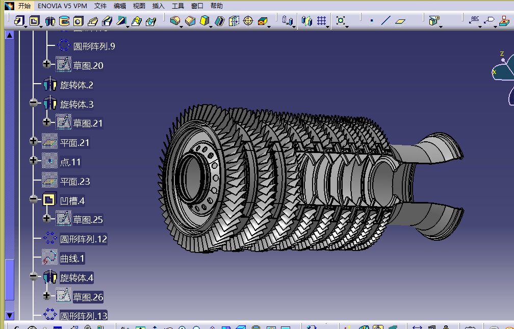Collapse the 旋转体.3 tree node
The image size is (514, 329).
(34, 103)
